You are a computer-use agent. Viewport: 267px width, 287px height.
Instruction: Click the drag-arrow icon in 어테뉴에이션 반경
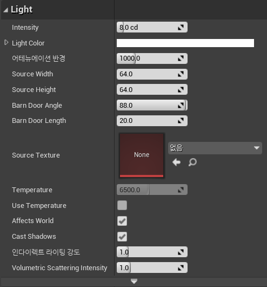181,58
